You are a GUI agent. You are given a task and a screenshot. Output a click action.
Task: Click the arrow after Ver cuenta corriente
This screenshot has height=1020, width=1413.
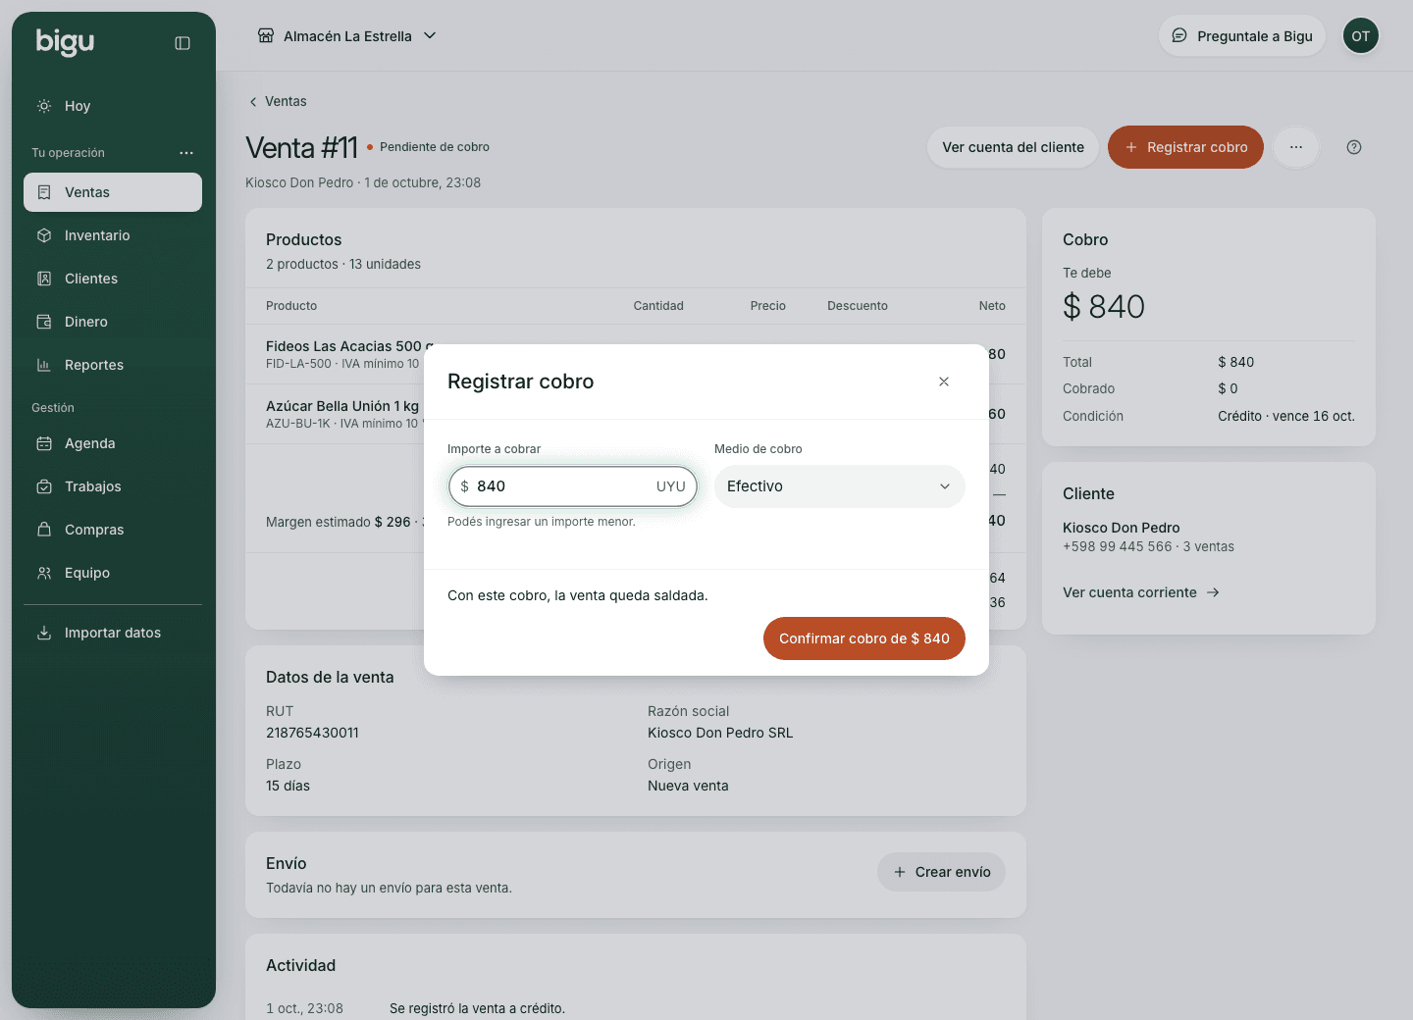[x=1213, y=592]
